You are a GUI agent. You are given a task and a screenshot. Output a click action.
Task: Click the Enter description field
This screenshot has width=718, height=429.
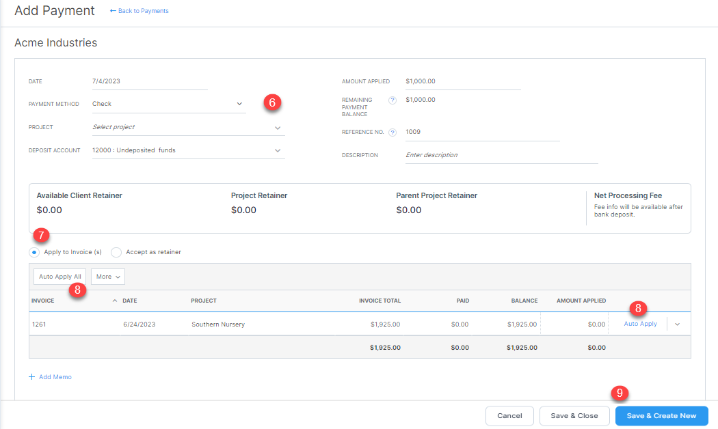[x=501, y=155]
